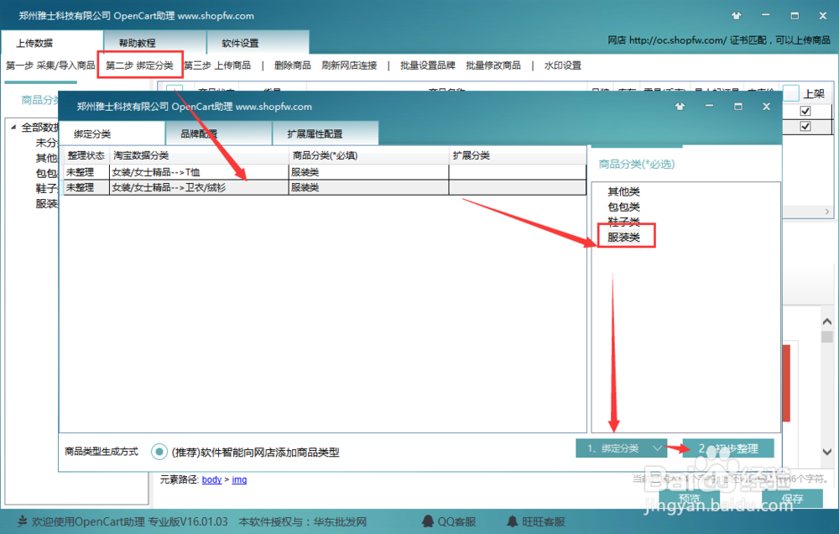Screen dimensions: 839x534
Task: Click the 2、初步整理 button
Action: click(x=728, y=449)
